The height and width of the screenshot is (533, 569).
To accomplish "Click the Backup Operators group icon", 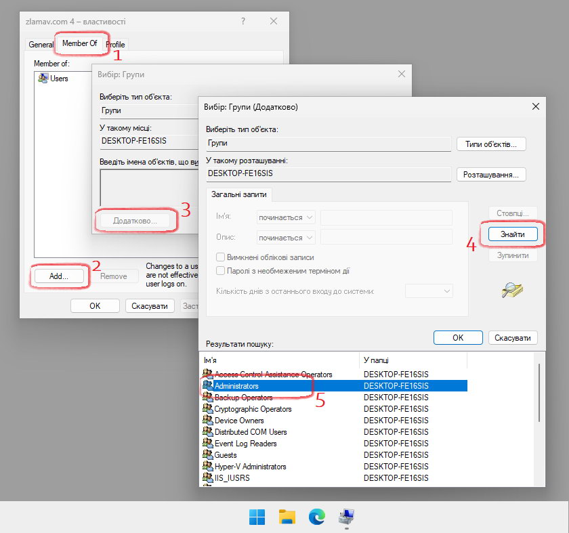I will click(208, 398).
